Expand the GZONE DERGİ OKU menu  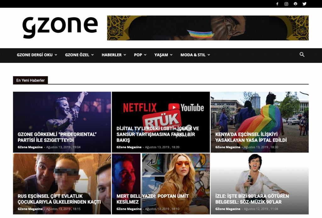37,55
